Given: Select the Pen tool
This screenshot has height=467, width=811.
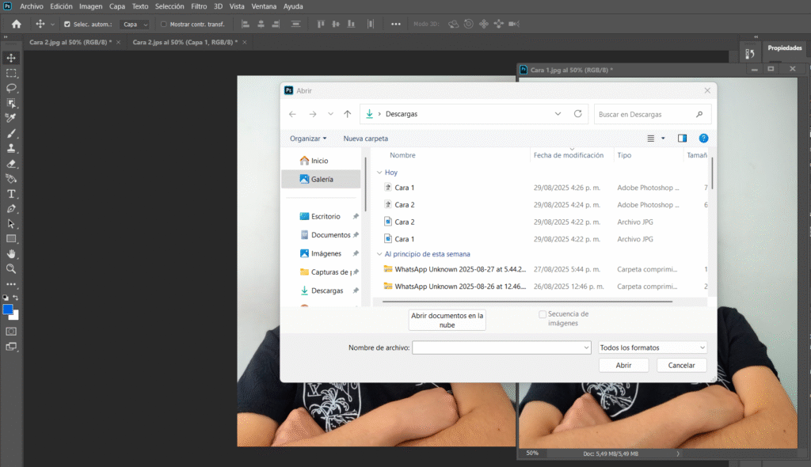Looking at the screenshot, I should [11, 207].
